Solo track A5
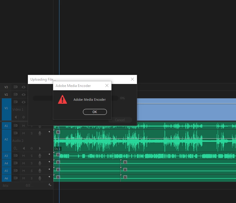The width and height of the screenshot is (236, 203). [x=32, y=171]
